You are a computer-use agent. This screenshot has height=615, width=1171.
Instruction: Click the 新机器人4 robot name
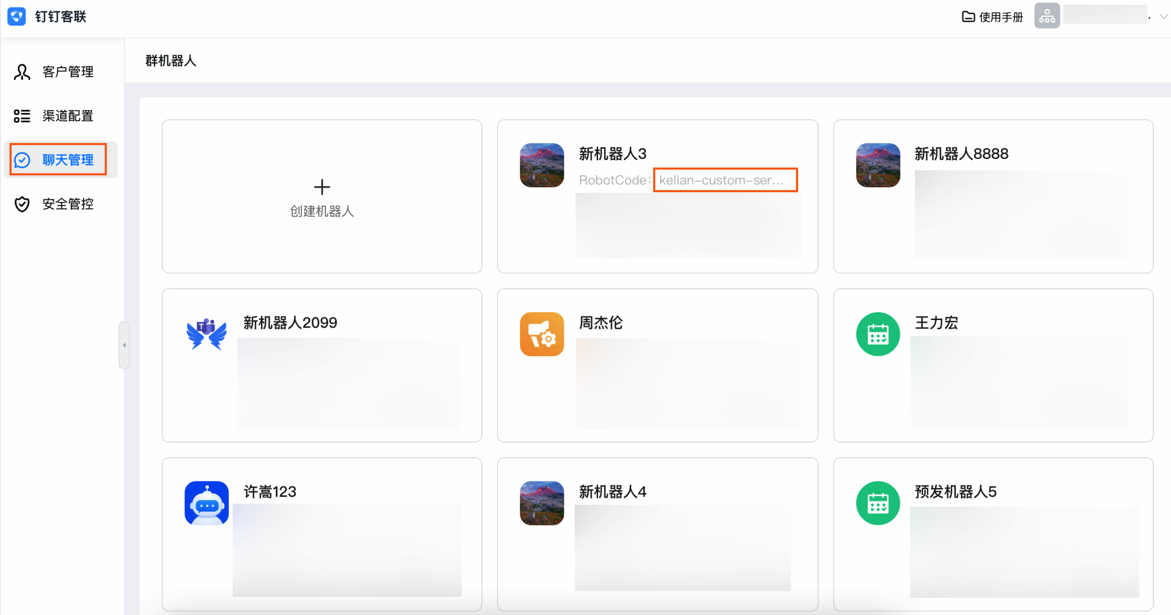(x=613, y=491)
